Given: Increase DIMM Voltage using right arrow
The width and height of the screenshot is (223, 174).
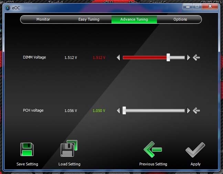Looking at the screenshot, I should (x=189, y=58).
